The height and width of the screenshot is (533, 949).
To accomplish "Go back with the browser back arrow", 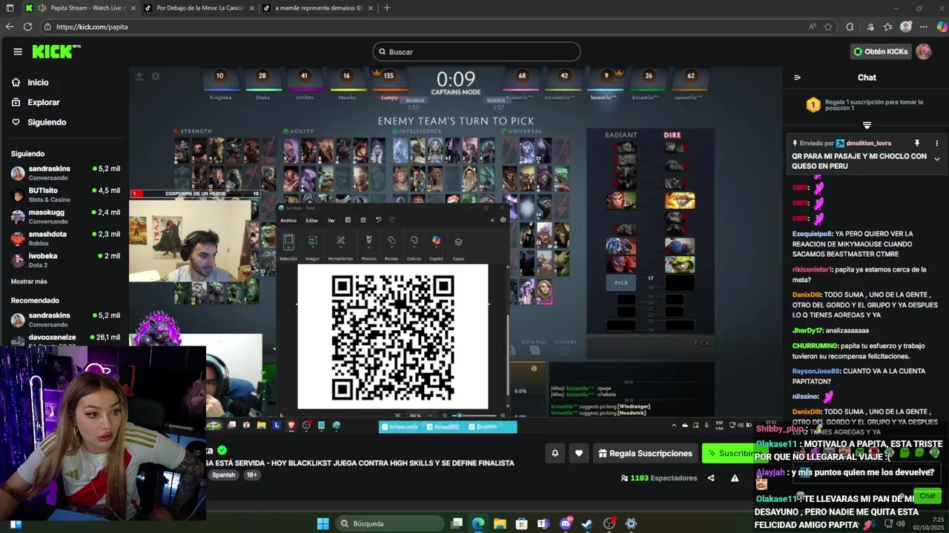I will 10,27.
